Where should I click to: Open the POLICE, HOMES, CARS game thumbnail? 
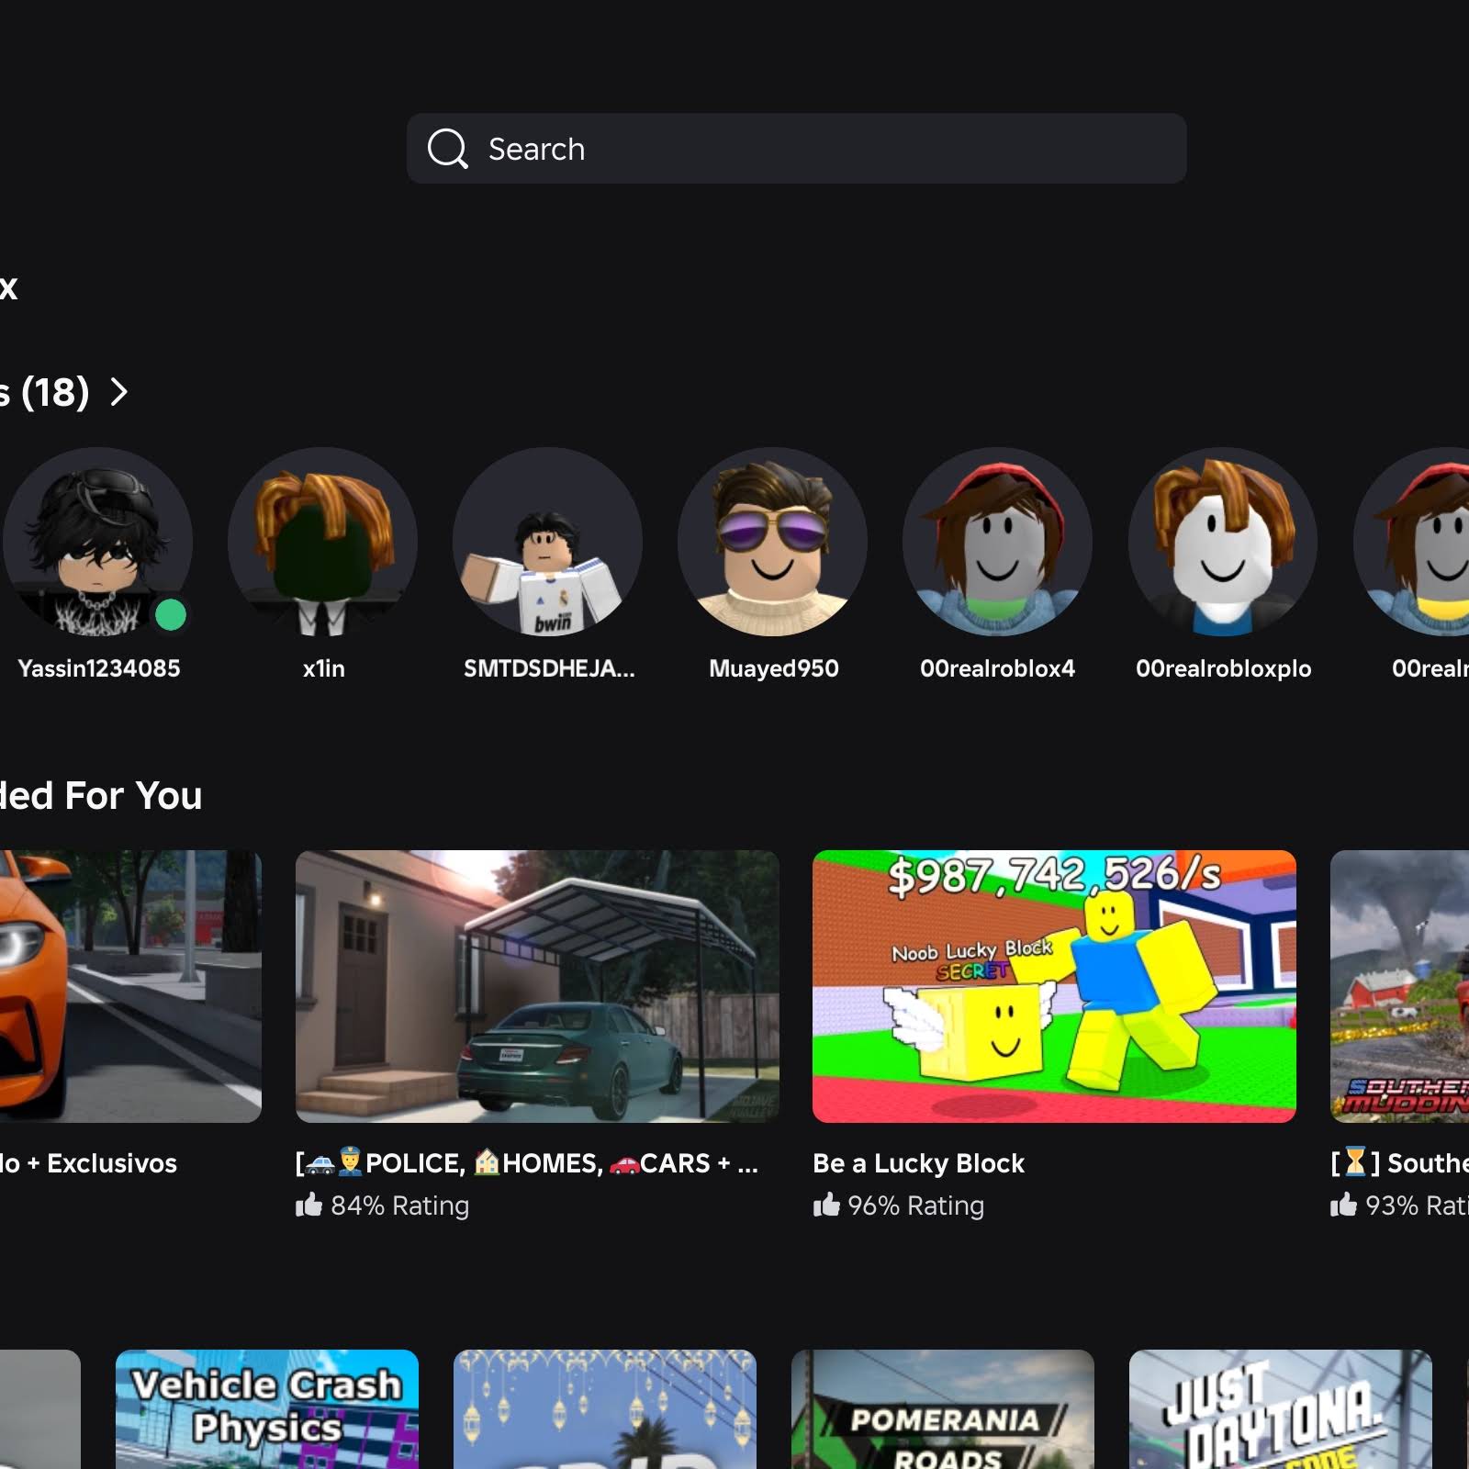(537, 986)
